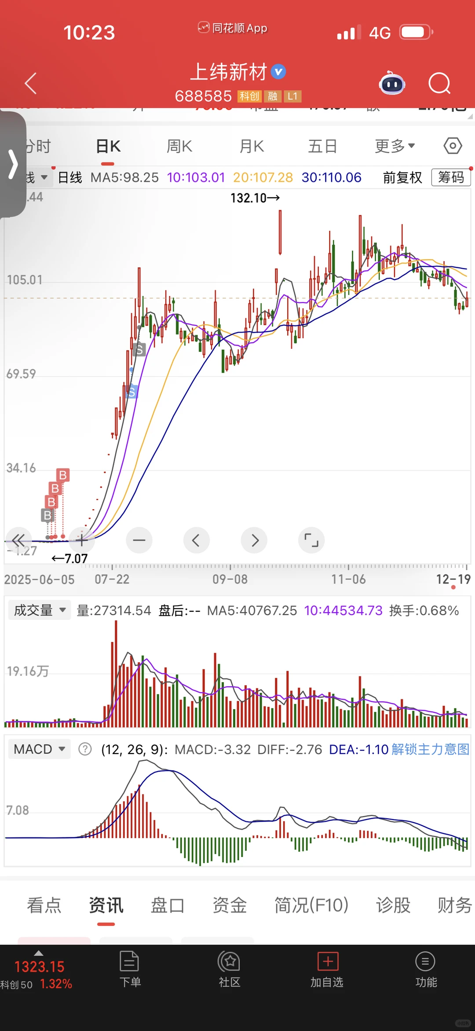
Task: Expand the left side drawer arrow
Action: pos(13,164)
